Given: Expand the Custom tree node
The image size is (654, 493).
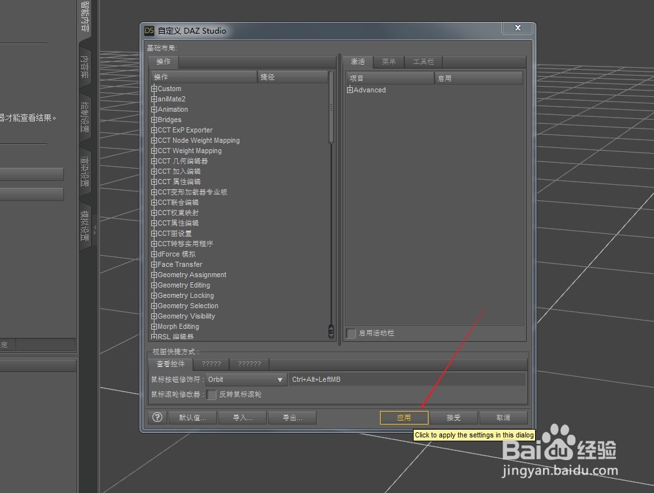Looking at the screenshot, I should pos(154,89).
